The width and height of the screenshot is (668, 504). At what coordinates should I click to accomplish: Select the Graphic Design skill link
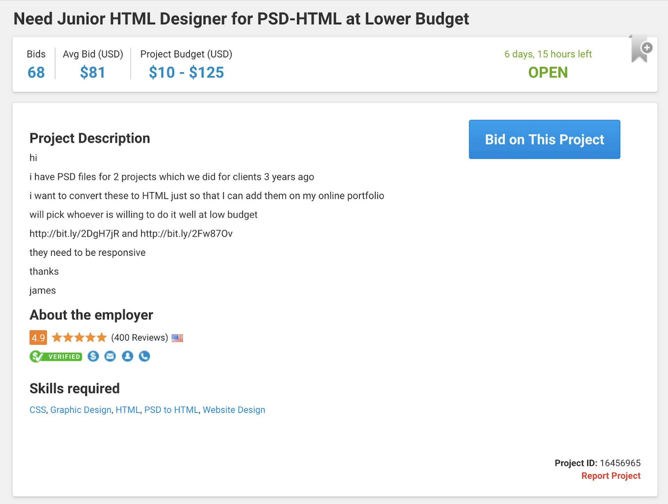coord(81,410)
